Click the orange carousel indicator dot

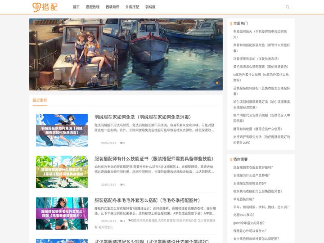pos(217,83)
